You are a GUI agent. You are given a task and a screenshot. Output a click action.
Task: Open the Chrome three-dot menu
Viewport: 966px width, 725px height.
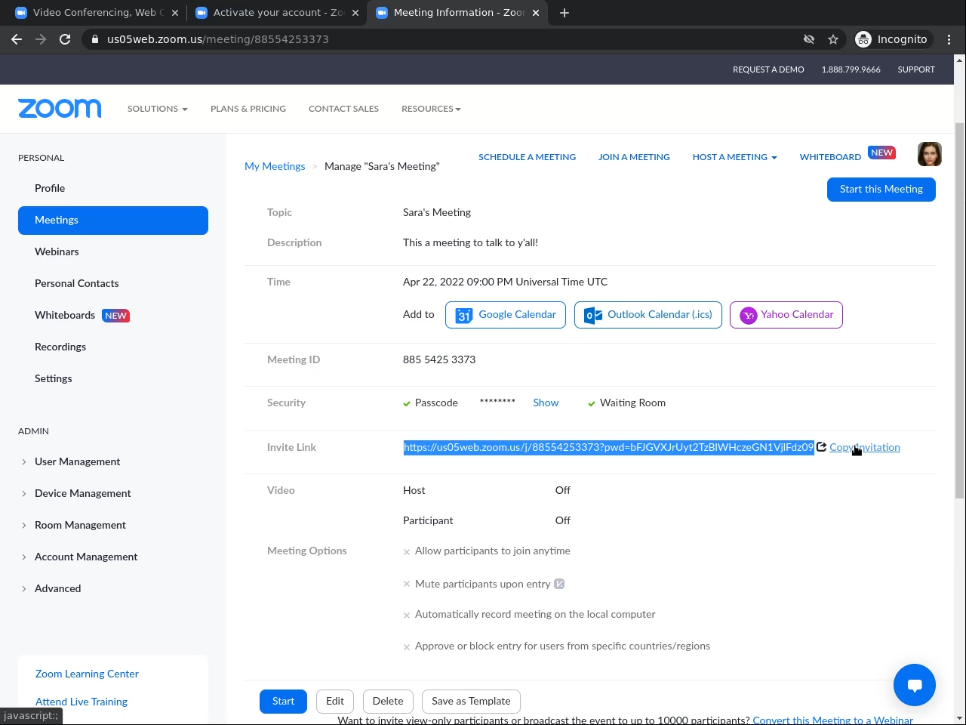(x=949, y=39)
